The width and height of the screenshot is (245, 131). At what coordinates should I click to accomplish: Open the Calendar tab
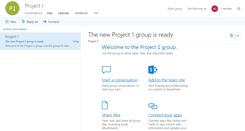click(63, 13)
